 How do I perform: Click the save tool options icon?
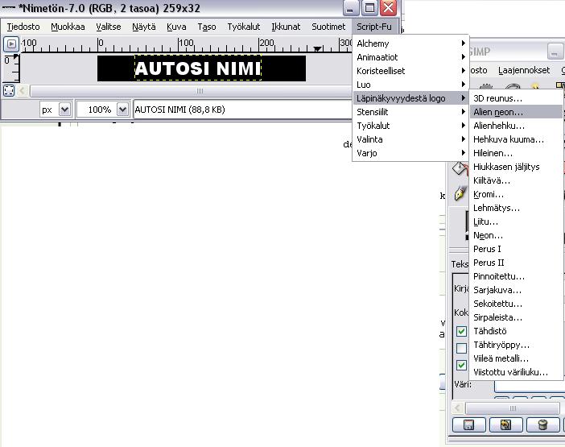click(468, 424)
